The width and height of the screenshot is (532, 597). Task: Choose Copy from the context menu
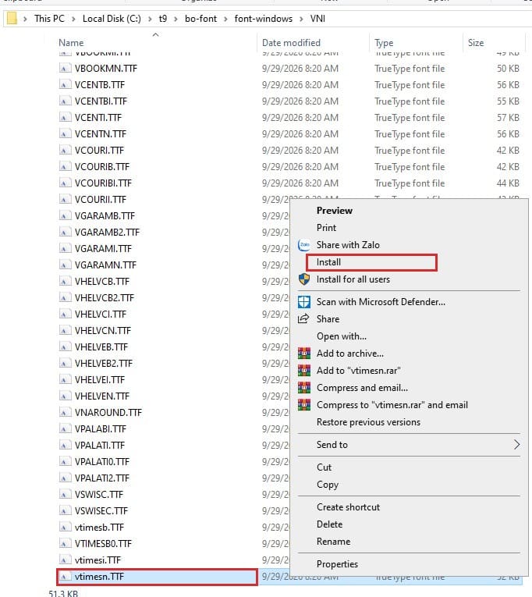point(328,485)
